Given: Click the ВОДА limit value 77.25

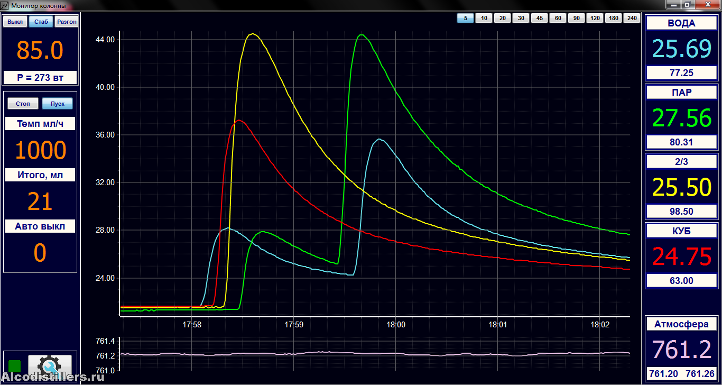Looking at the screenshot, I should pos(681,73).
